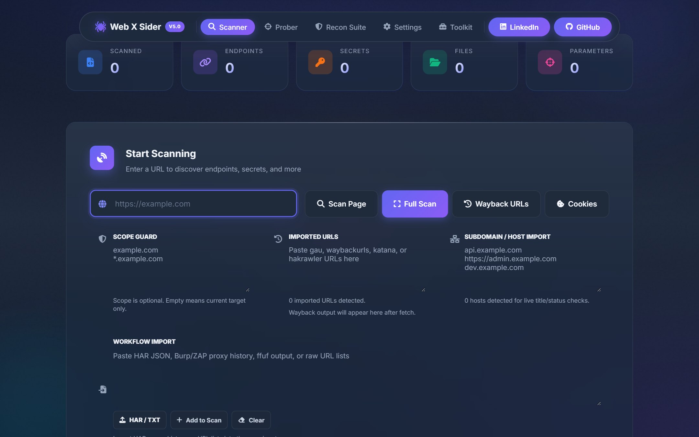Upload a HAR / TXT file
The width and height of the screenshot is (699, 437).
(x=140, y=420)
